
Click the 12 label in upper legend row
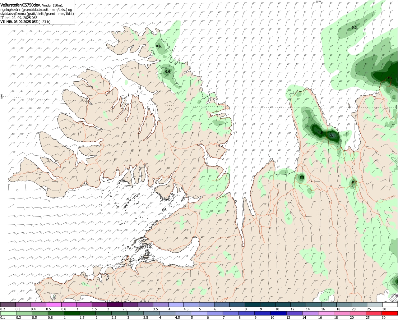(x=293, y=309)
